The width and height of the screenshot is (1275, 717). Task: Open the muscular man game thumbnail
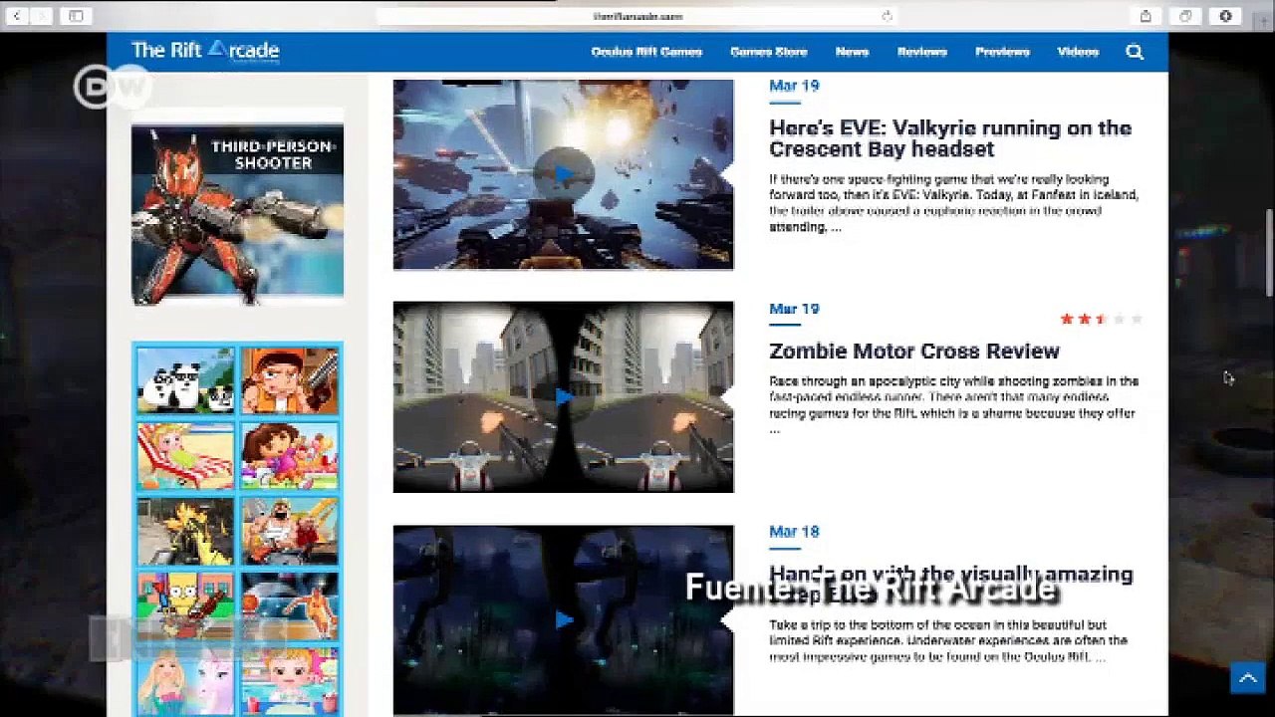coord(289,531)
